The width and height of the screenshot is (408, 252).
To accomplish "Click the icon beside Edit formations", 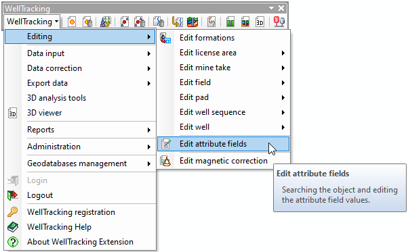I will click(x=165, y=38).
